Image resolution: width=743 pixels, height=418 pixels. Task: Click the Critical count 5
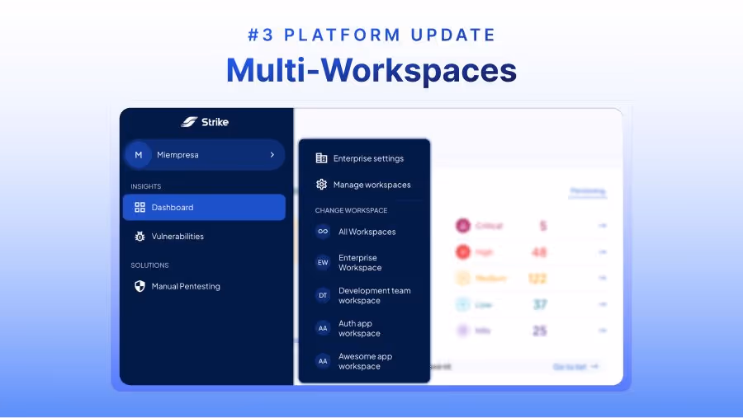(x=543, y=226)
